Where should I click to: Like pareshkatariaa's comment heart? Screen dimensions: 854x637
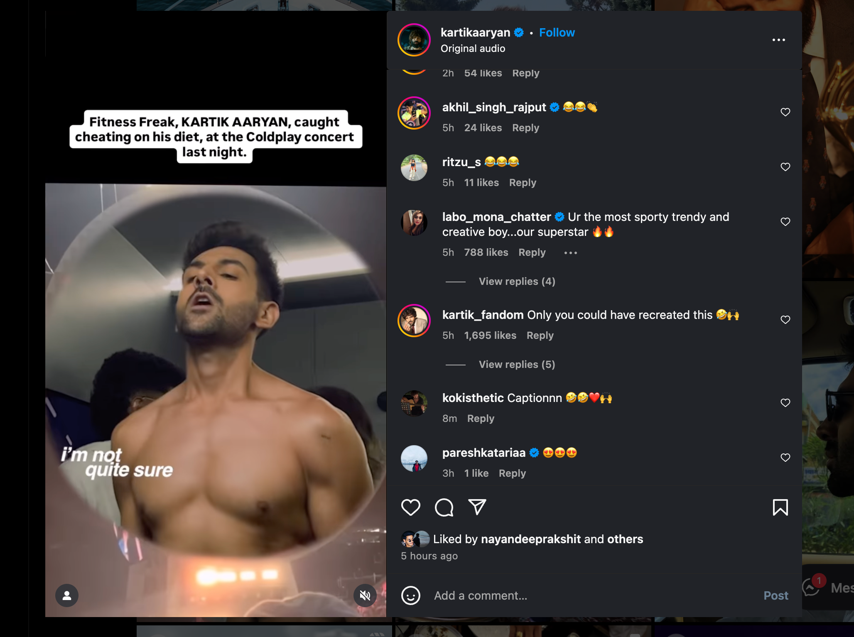point(785,458)
